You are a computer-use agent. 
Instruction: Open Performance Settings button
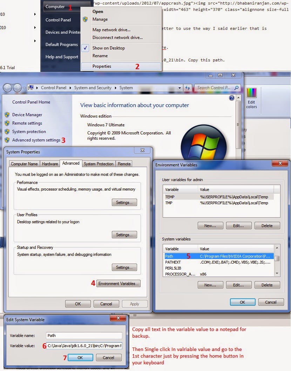[124, 203]
